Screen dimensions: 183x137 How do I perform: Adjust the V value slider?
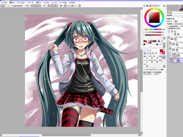coord(153,35)
